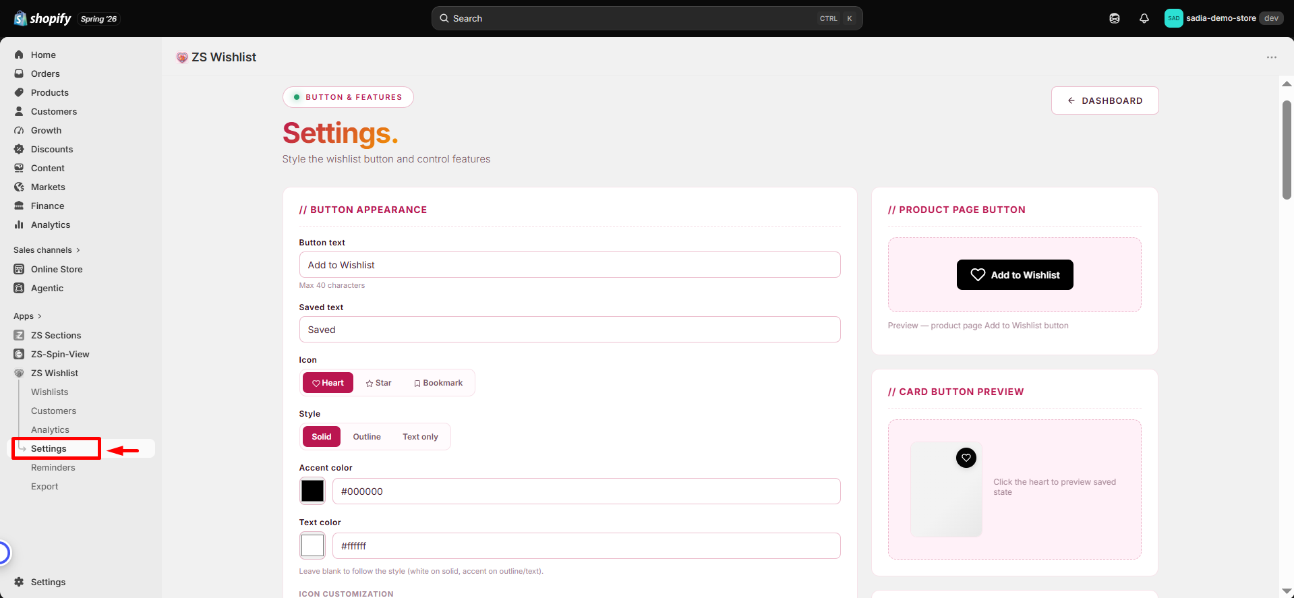
Task: Click the ZS-Spin-View app icon
Action: [19, 354]
